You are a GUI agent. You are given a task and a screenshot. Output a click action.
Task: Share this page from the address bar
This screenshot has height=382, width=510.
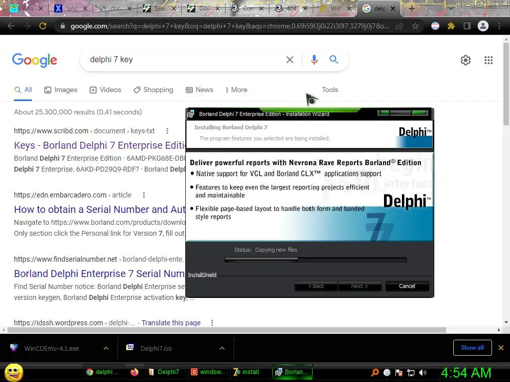[399, 26]
